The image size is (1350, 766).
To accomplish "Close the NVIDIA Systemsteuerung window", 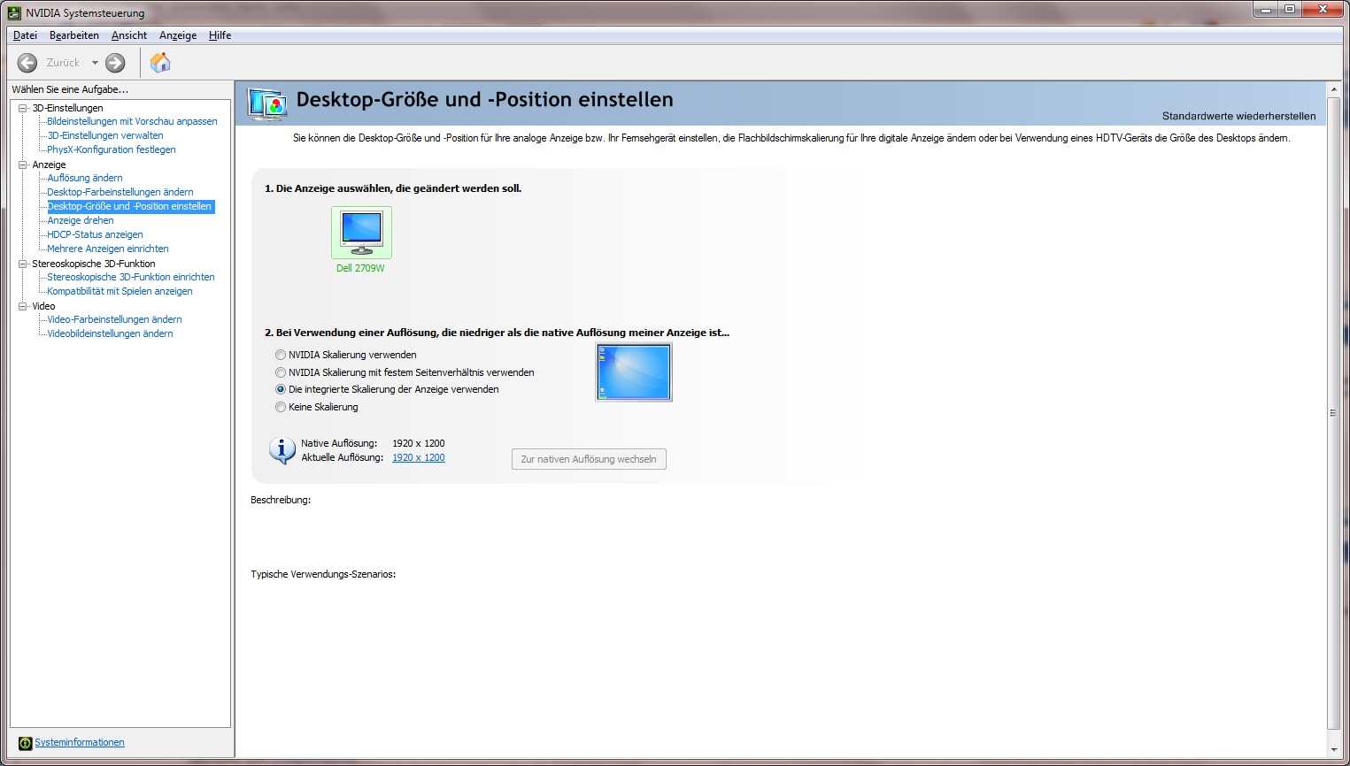I will [1323, 10].
